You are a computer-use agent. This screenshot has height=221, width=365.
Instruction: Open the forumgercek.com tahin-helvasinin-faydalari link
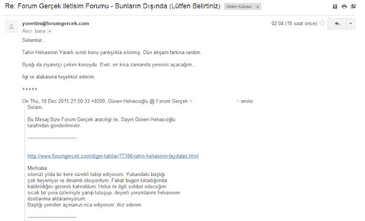pyautogui.click(x=113, y=156)
